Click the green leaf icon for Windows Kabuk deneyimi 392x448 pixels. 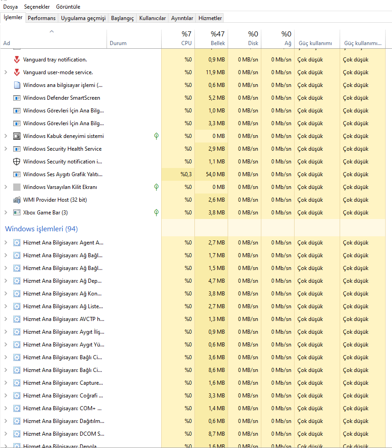coord(156,136)
